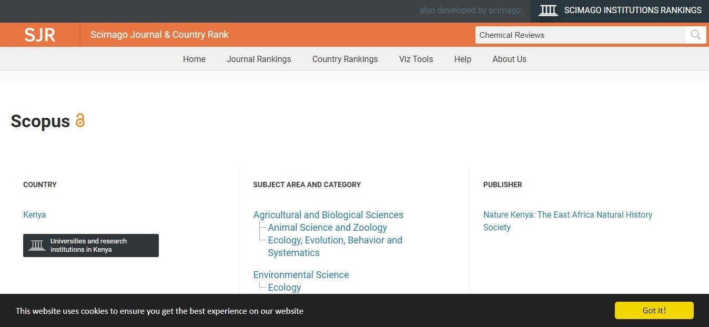Click the SJR logo
709x327 pixels.
click(40, 35)
